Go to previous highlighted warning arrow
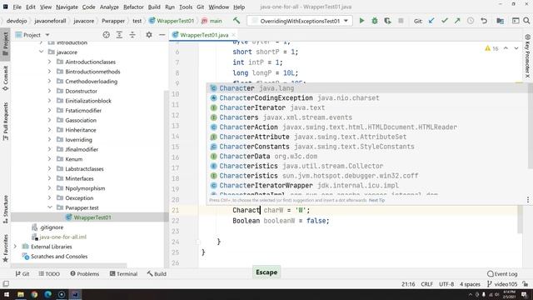Screen dimensions: 533x300 pos(506,48)
